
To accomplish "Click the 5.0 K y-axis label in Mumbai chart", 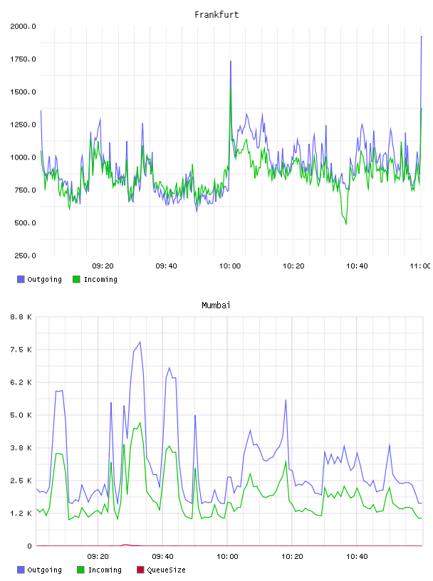I will point(21,415).
